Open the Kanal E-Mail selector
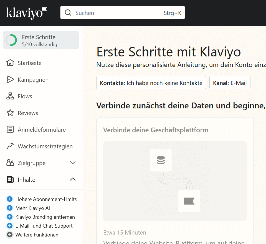The width and height of the screenshot is (266, 244). tap(230, 83)
